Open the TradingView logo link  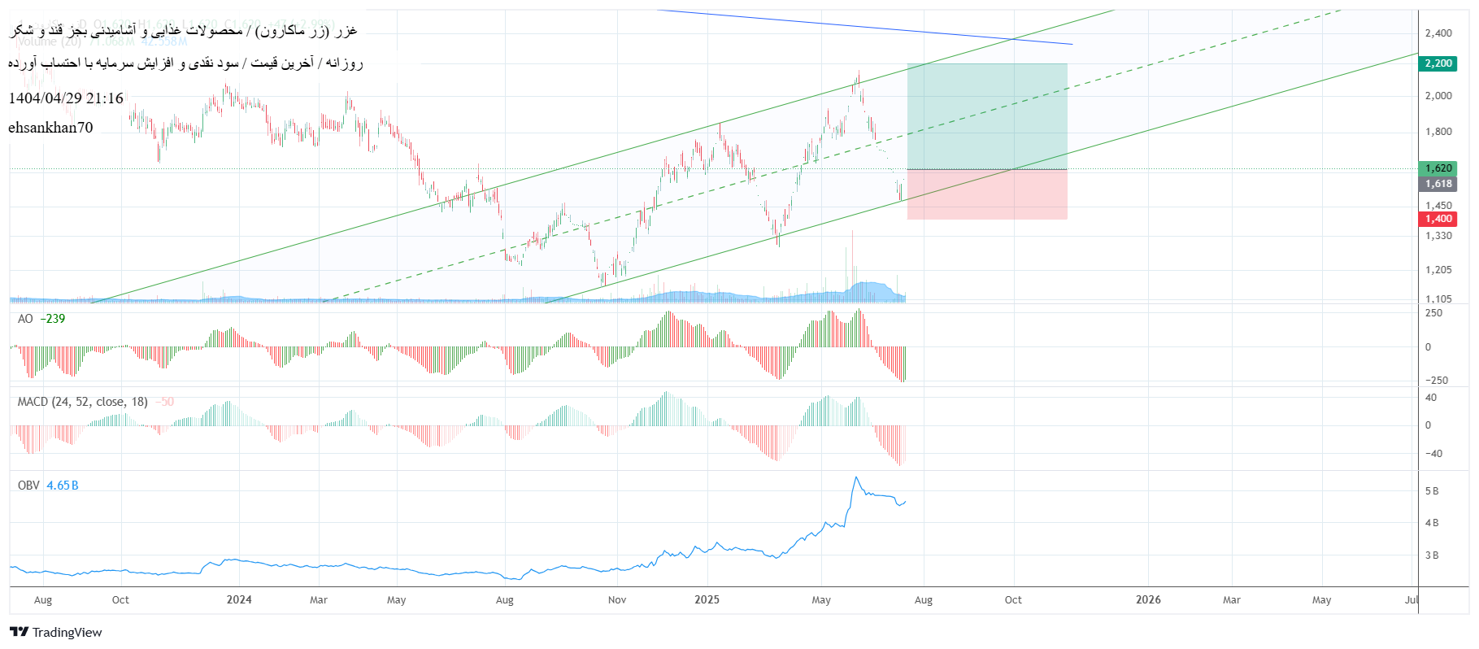pos(56,632)
